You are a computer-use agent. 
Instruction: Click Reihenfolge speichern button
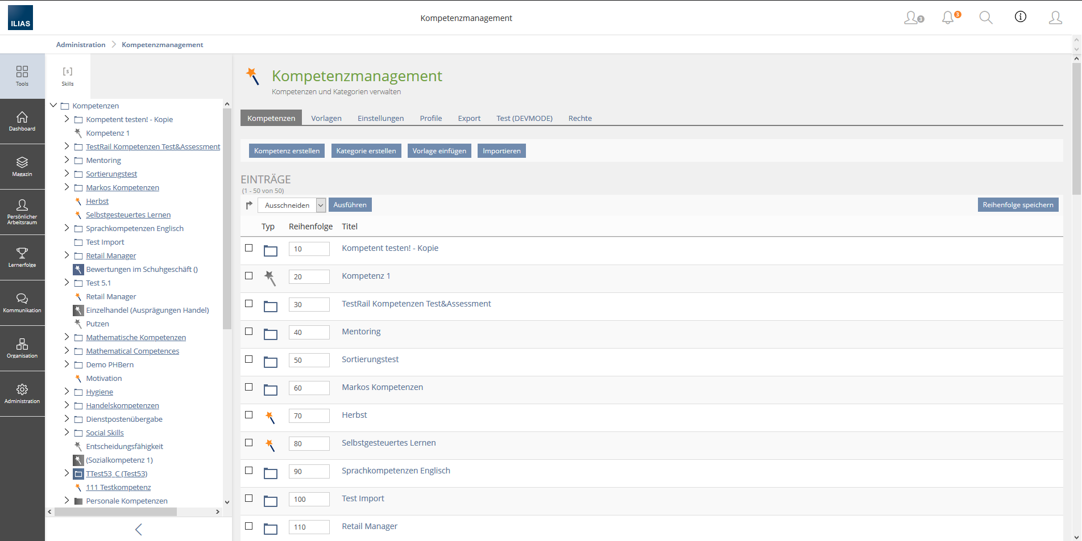1017,205
